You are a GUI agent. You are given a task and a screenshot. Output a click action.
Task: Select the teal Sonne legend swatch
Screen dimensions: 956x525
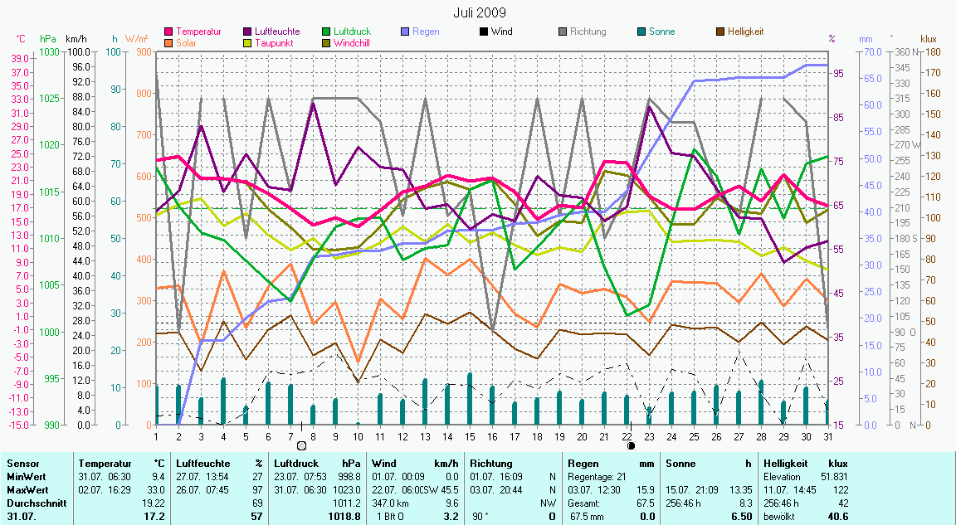(x=641, y=32)
